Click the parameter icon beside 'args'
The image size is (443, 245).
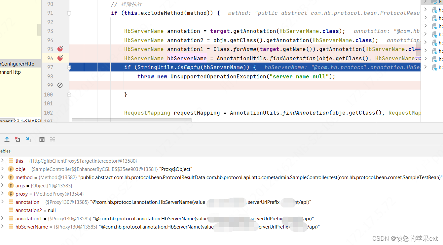tap(11, 186)
